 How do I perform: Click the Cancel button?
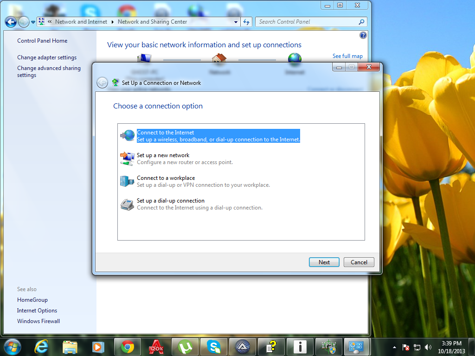click(359, 262)
